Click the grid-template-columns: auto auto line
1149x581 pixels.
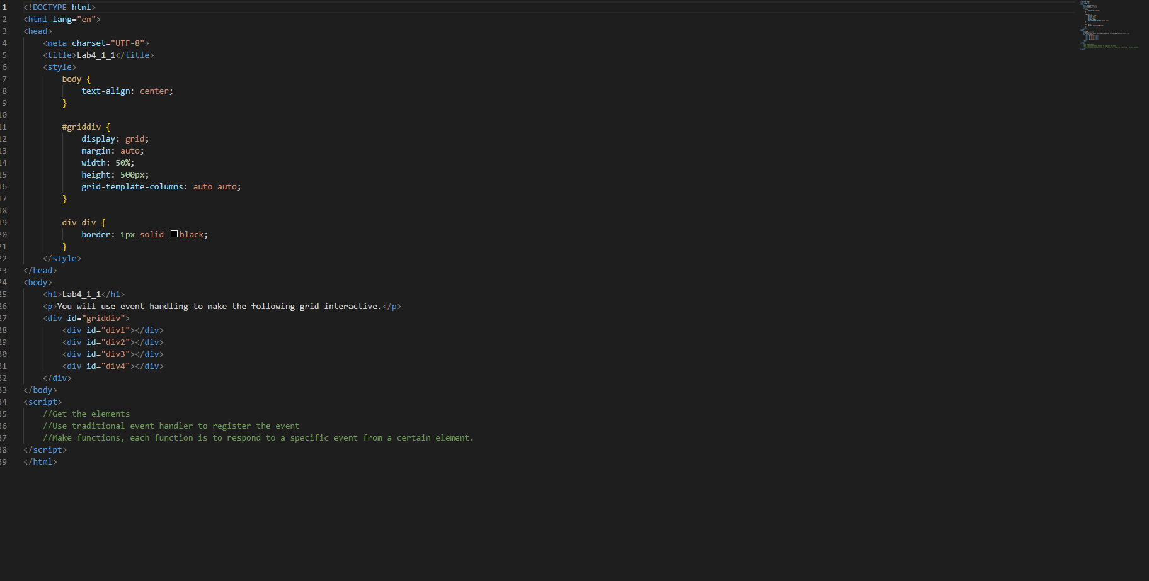click(x=161, y=187)
